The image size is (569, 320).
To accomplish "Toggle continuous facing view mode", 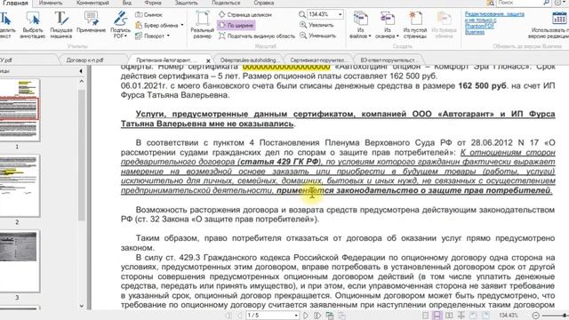I will click(x=461, y=316).
